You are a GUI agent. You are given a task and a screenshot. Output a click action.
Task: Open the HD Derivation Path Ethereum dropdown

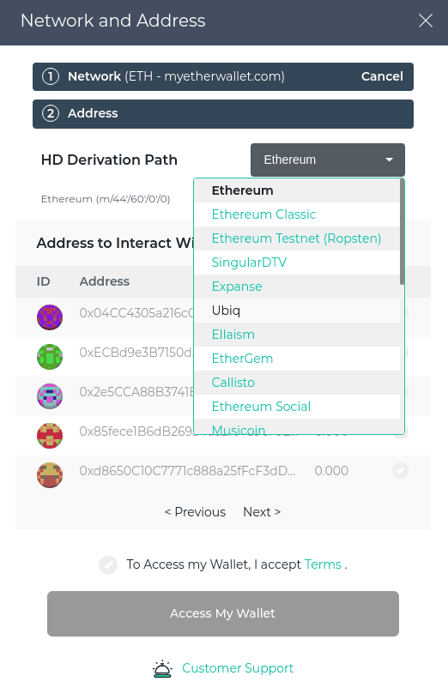point(328,160)
